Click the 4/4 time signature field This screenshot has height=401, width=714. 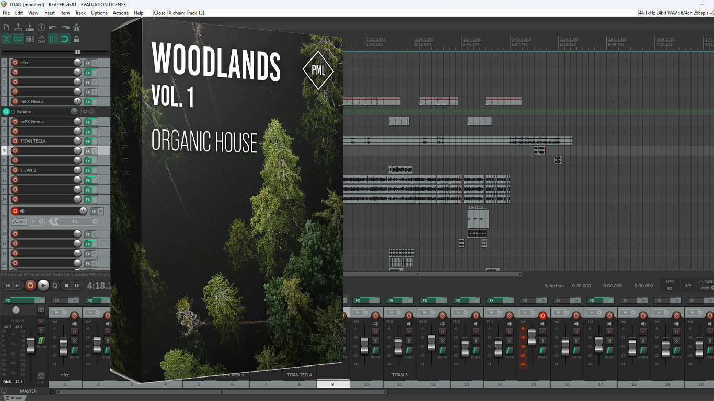(688, 285)
